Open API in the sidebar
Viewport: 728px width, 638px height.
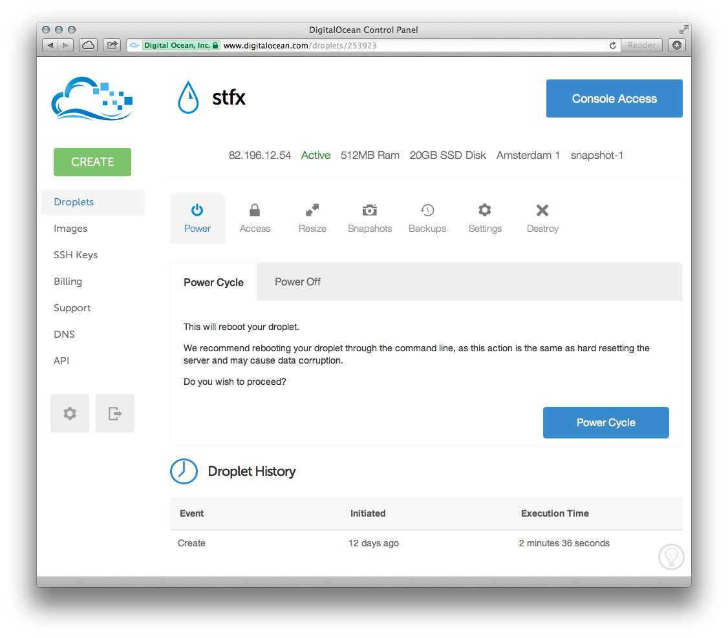[x=61, y=361]
